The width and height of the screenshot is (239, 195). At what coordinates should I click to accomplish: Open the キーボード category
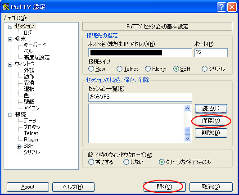coord(35,45)
